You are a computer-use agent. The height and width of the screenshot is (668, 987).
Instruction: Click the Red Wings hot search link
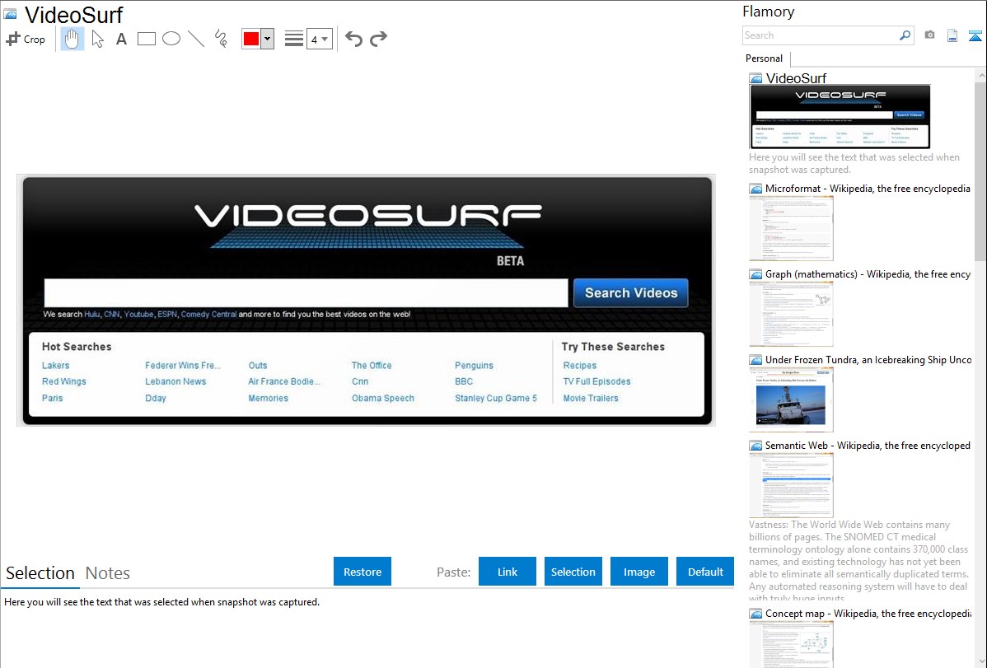click(63, 381)
